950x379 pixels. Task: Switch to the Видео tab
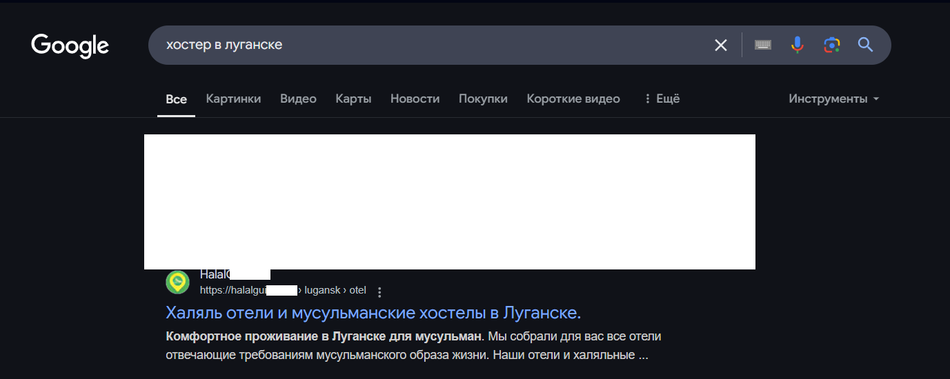tap(298, 99)
